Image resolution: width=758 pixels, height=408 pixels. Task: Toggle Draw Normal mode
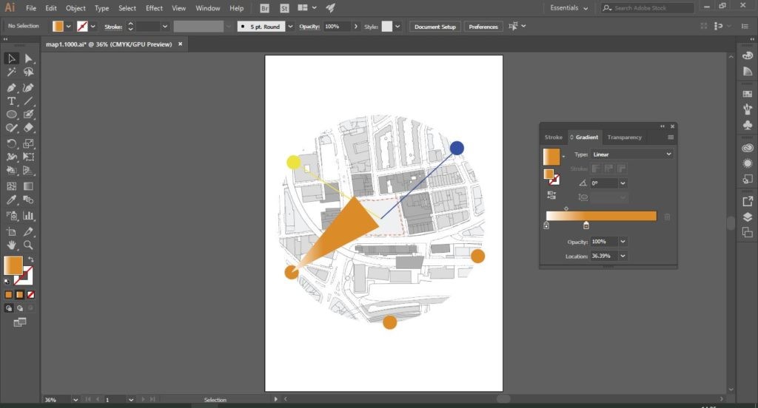pos(9,308)
